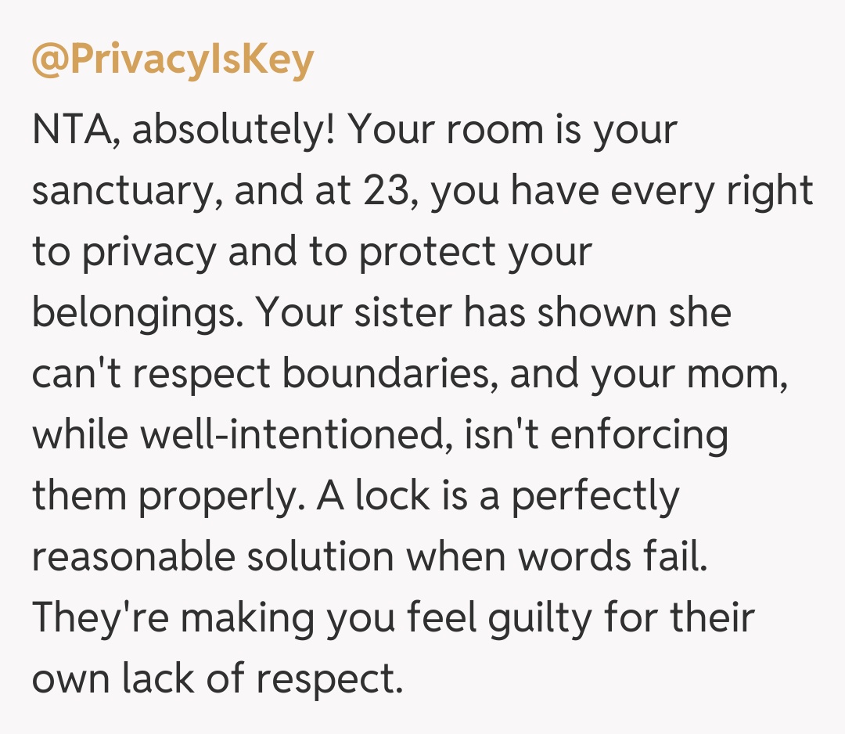
Task: Click the word "reasonable" in the comment
Action: click(x=133, y=557)
